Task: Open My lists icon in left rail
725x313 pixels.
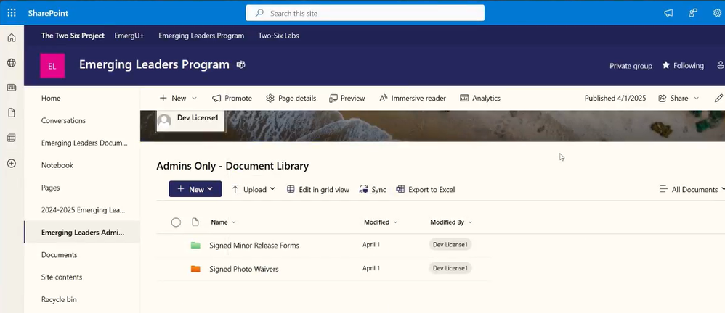Action: pos(12,138)
